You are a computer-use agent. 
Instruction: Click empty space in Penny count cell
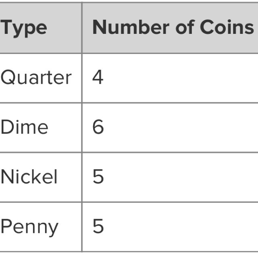coord(181,227)
